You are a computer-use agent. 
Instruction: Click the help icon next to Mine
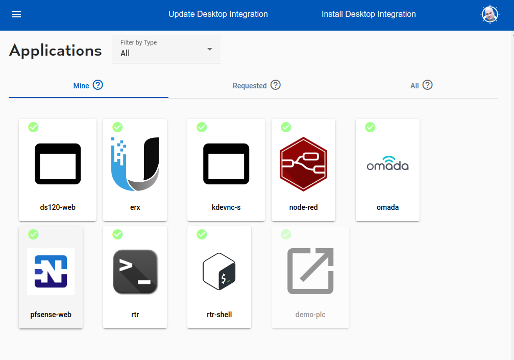(98, 85)
